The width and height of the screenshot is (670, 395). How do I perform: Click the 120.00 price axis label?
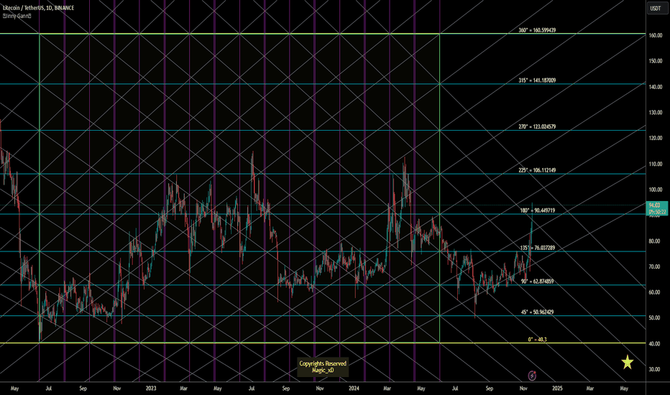[x=656, y=138]
